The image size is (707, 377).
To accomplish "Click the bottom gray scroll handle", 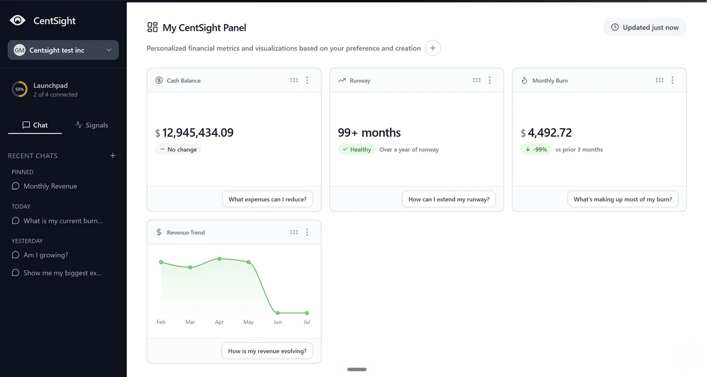I will point(357,369).
